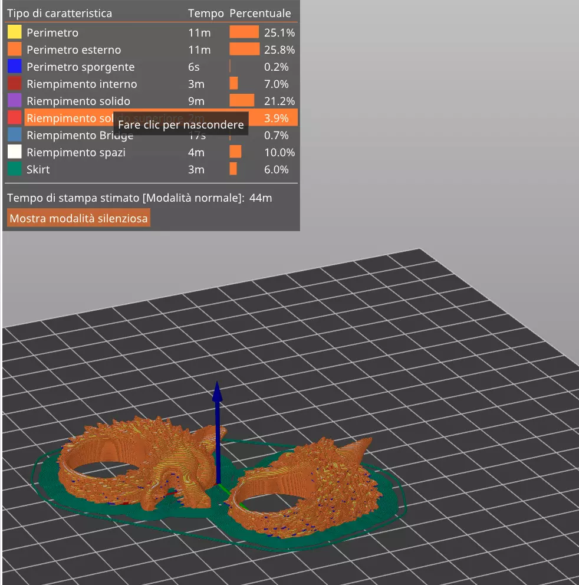
Task: Click the 10.0% percentage value
Action: coord(279,153)
